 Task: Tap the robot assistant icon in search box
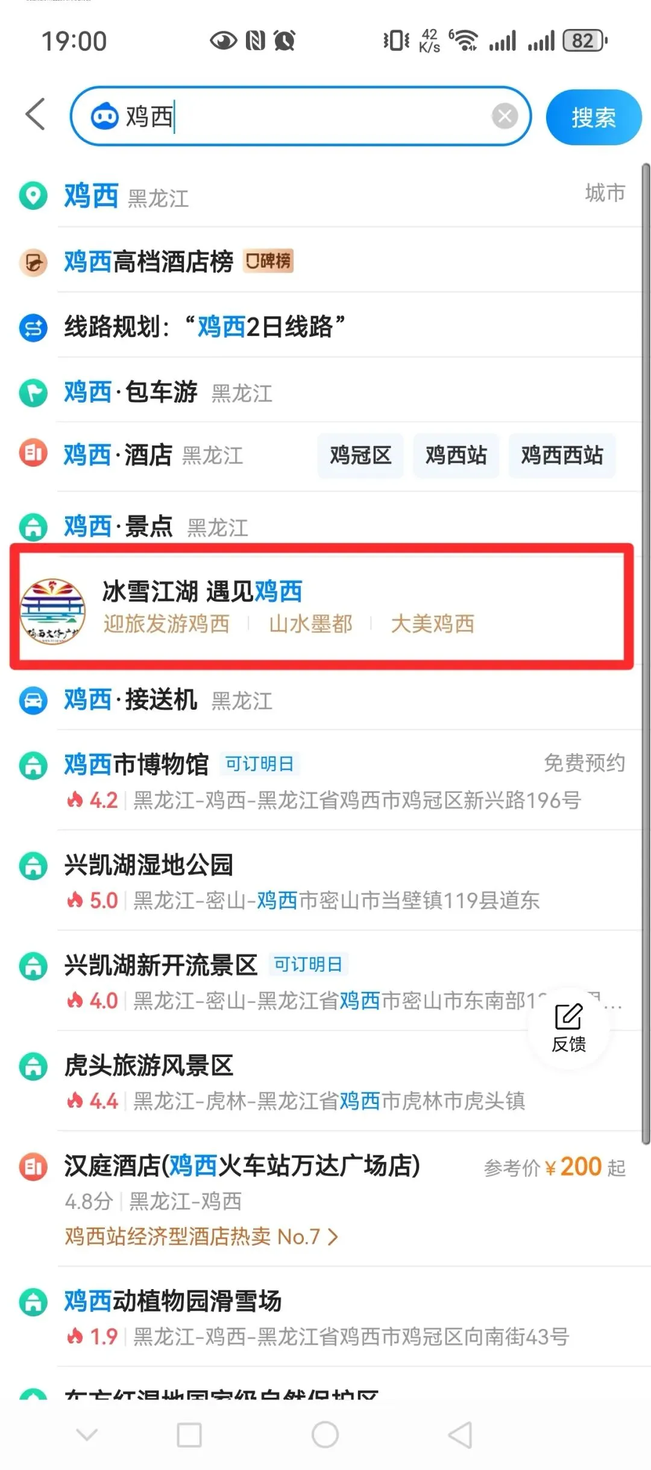pos(105,116)
